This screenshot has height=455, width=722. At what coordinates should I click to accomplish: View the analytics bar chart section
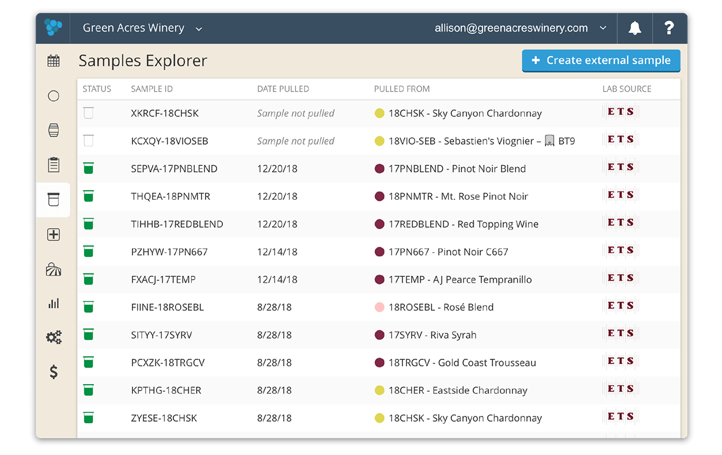53,303
